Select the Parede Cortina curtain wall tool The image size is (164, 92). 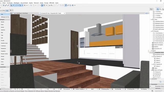[5, 54]
